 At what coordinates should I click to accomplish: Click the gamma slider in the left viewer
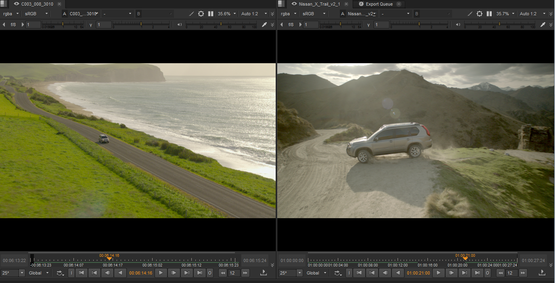(140, 25)
